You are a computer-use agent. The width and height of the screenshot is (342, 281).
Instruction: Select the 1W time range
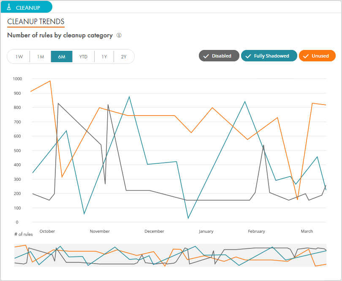click(x=19, y=57)
